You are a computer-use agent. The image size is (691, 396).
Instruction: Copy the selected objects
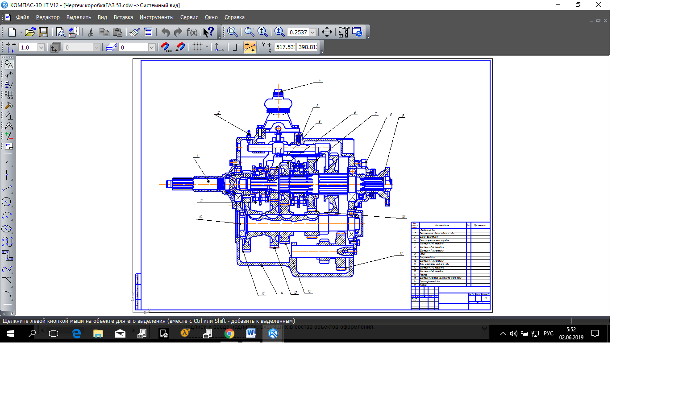(x=104, y=32)
